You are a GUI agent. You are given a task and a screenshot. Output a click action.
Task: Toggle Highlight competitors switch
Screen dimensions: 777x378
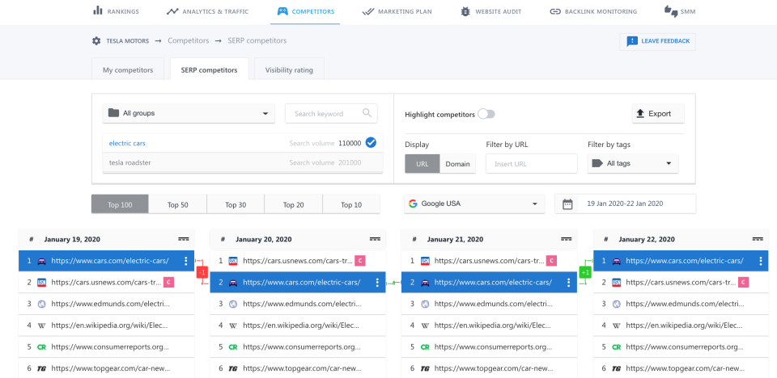tap(486, 115)
